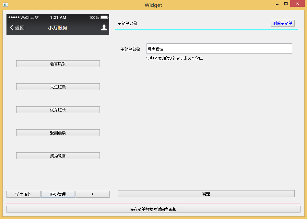Screen dimensions: 307x219
Task: Click 保存菜单数据并返回主面板 button
Action: pos(154,209)
